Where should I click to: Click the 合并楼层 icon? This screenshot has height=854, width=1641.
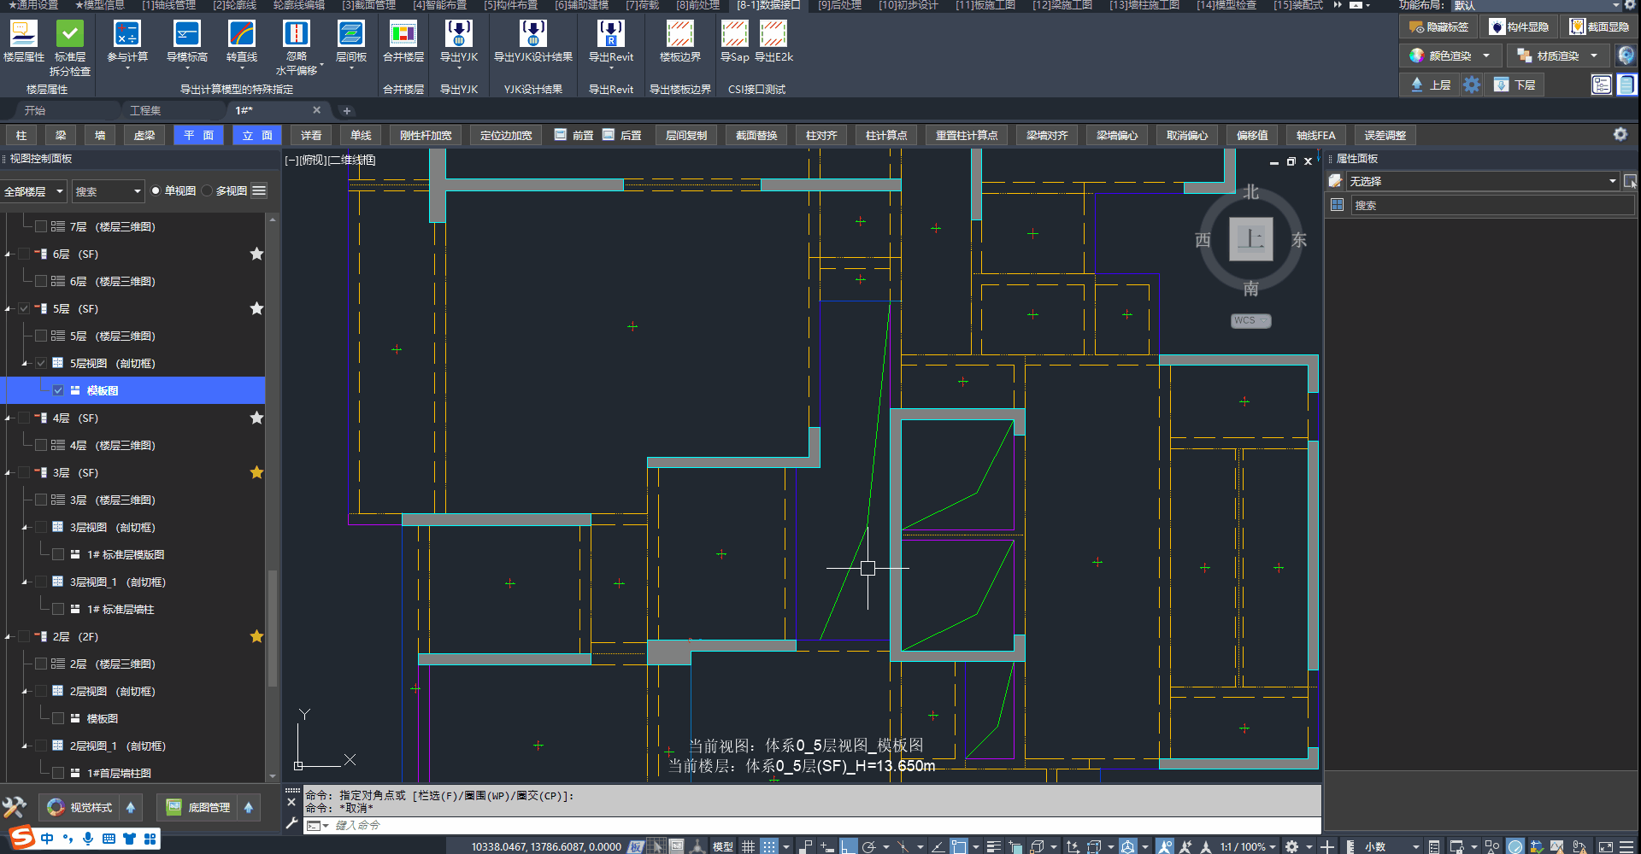pos(403,35)
